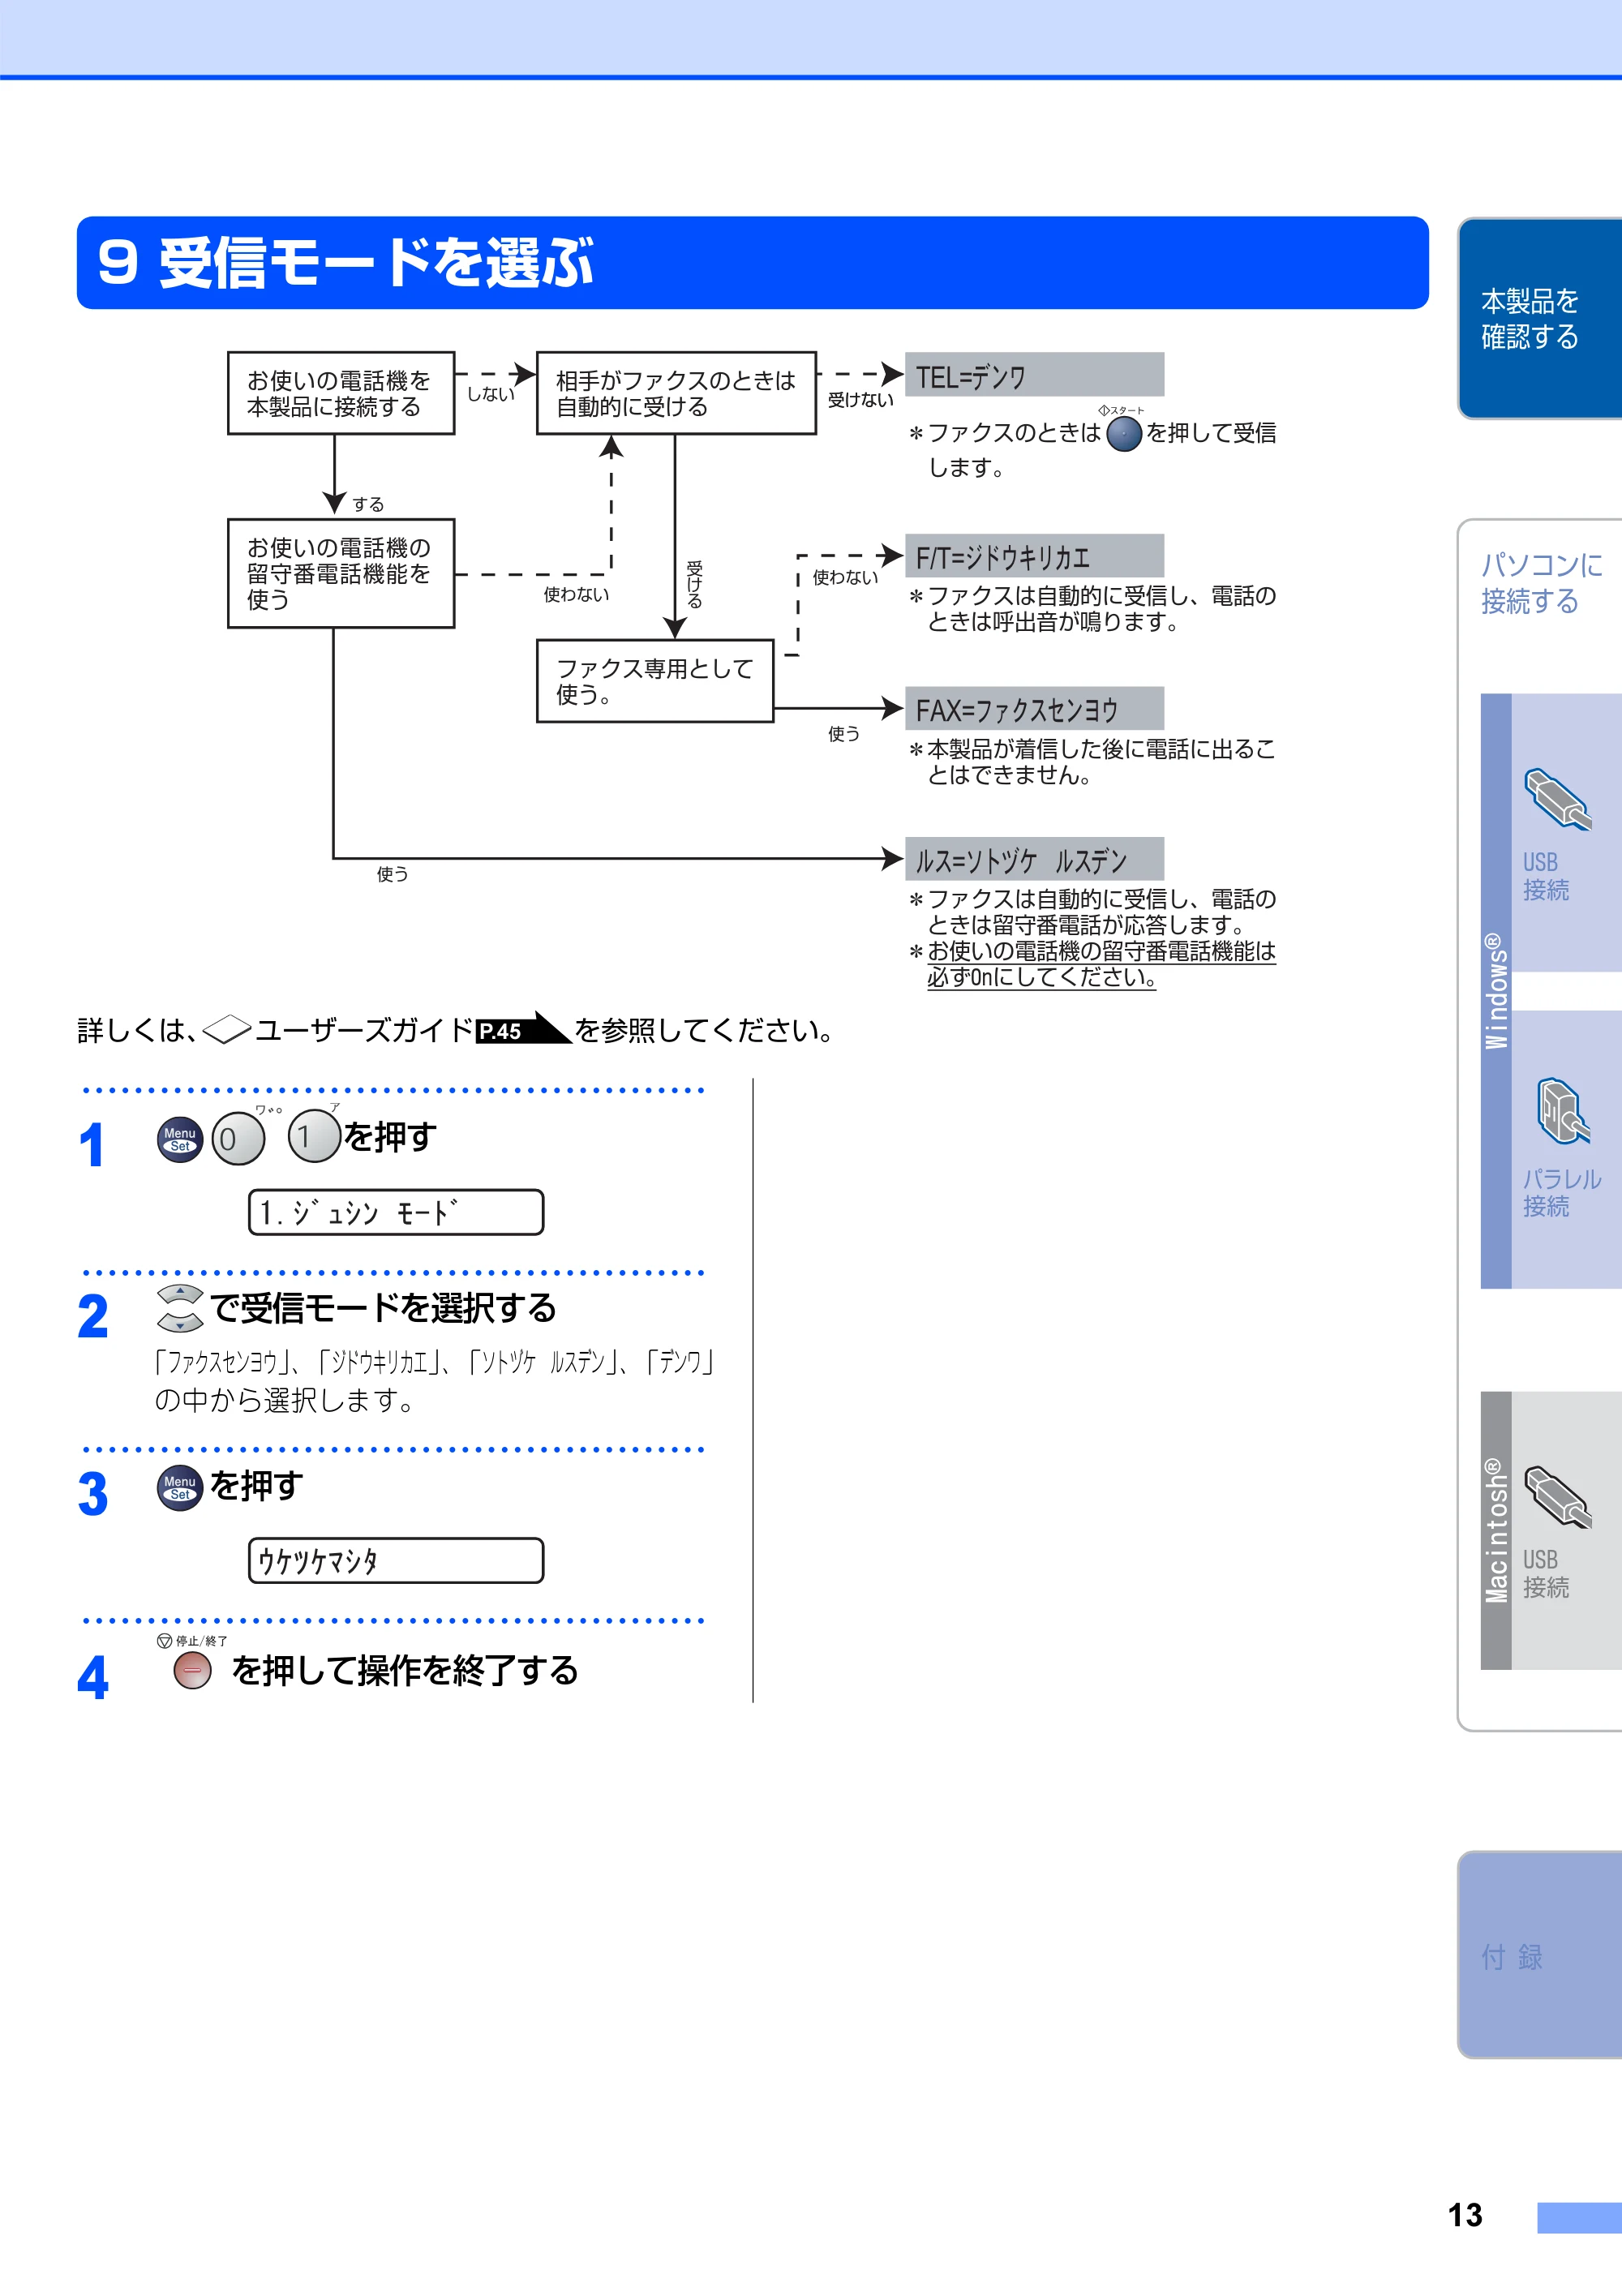Click the 停止/終了 label above the stop button

click(193, 1641)
